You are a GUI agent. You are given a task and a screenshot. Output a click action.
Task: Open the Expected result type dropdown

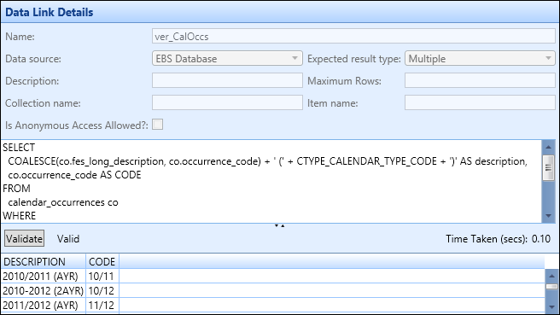(480, 59)
